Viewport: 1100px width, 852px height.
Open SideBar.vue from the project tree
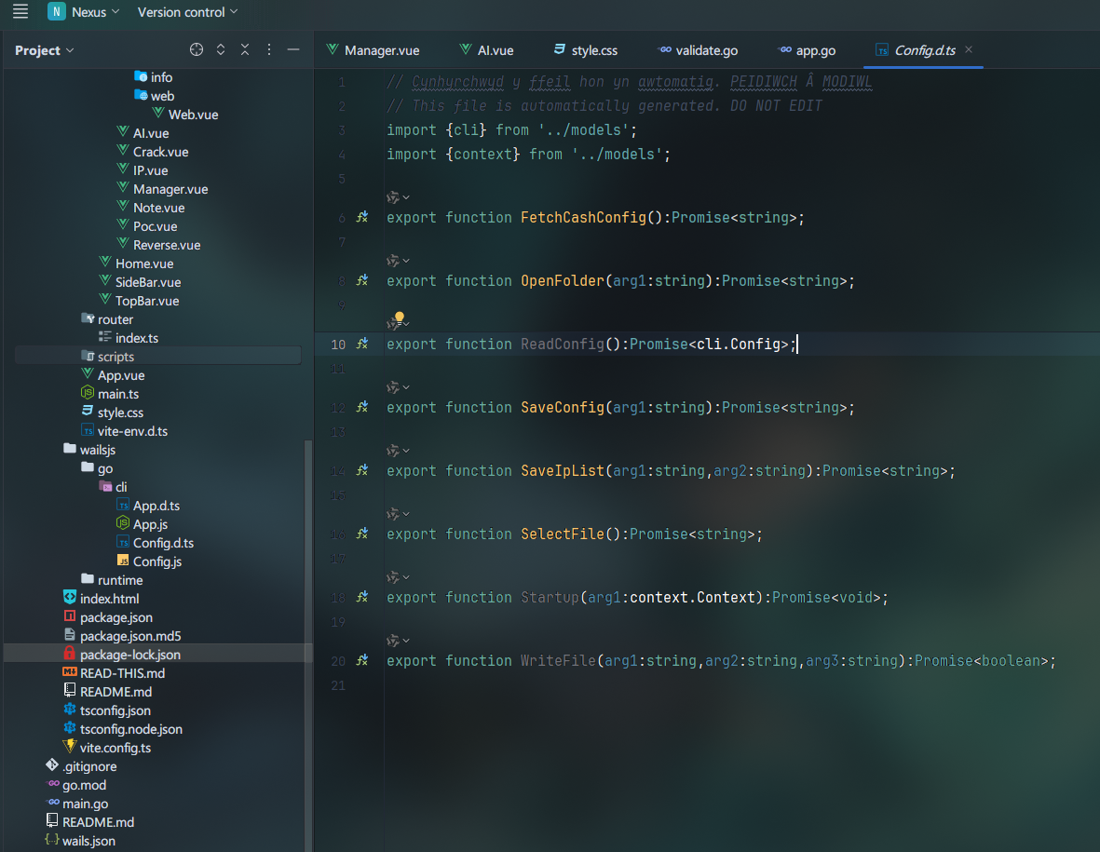140,282
